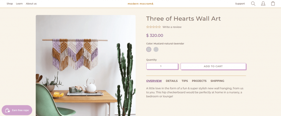Open the Learn menu
The image size is (281, 116).
tap(19, 4)
